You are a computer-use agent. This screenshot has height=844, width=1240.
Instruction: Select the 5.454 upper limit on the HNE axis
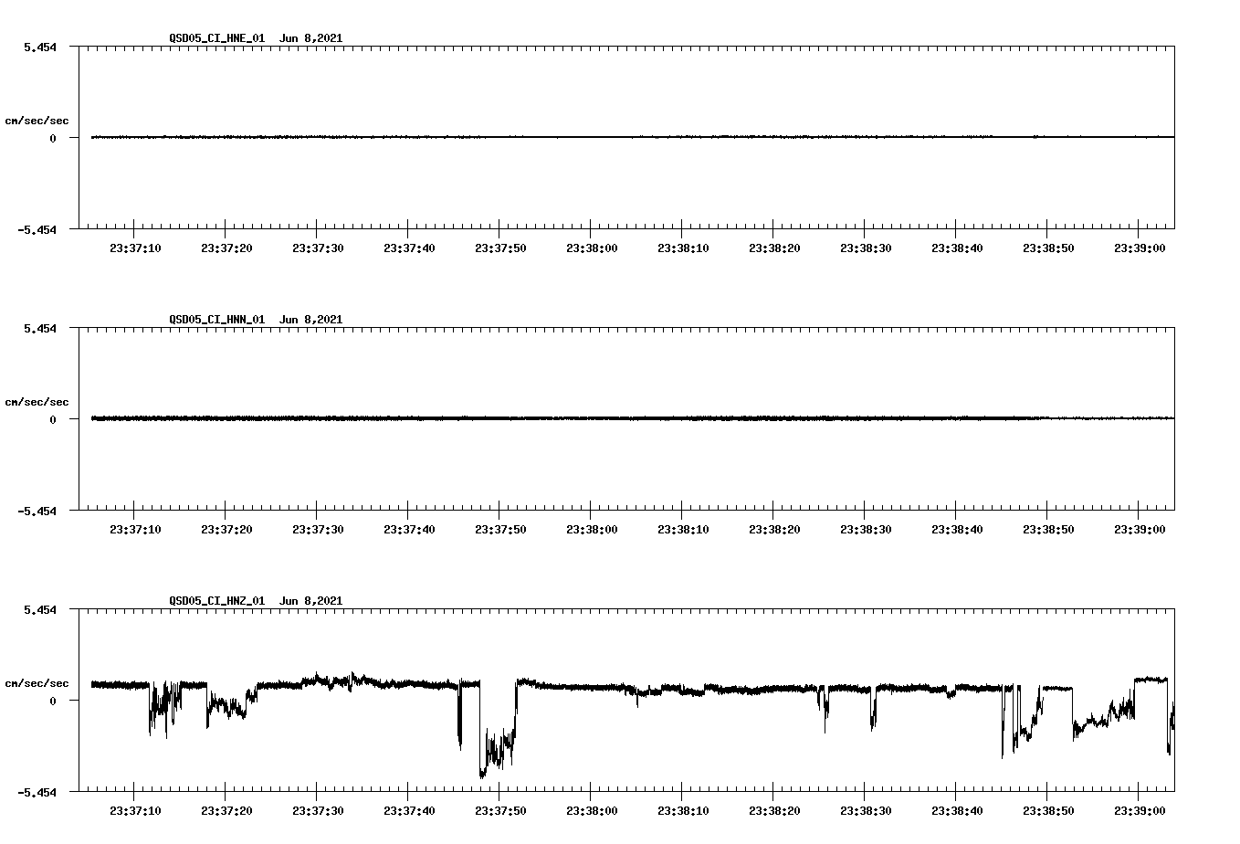pyautogui.click(x=40, y=47)
